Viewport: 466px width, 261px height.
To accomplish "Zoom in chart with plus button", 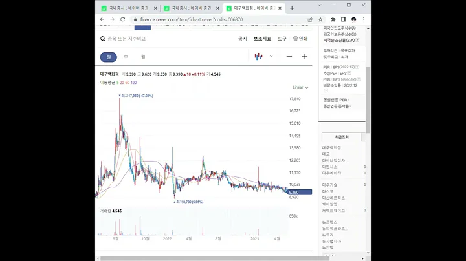I will click(x=304, y=57).
